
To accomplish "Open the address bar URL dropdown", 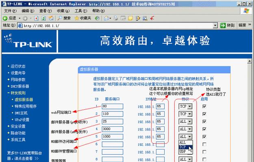I will point(215,26).
